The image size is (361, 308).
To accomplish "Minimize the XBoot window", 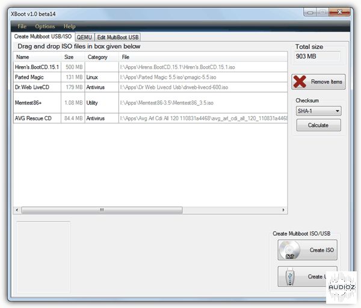I will point(310,12).
